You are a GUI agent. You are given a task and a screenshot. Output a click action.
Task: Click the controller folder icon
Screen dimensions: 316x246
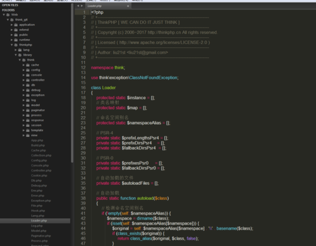point(28,80)
